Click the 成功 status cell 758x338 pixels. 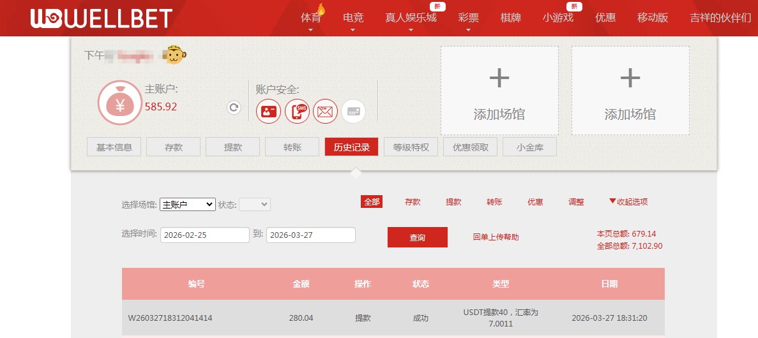pyautogui.click(x=421, y=318)
